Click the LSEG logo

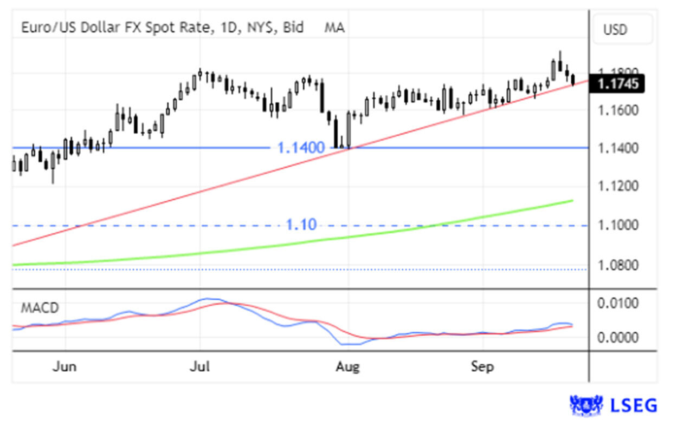coord(613,405)
